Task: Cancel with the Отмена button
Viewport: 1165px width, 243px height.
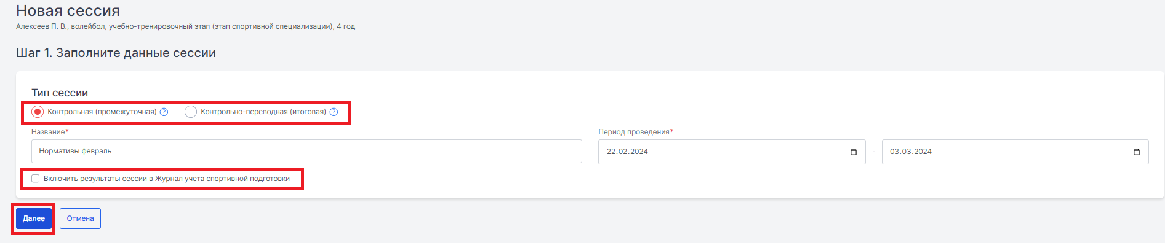Action: point(80,218)
